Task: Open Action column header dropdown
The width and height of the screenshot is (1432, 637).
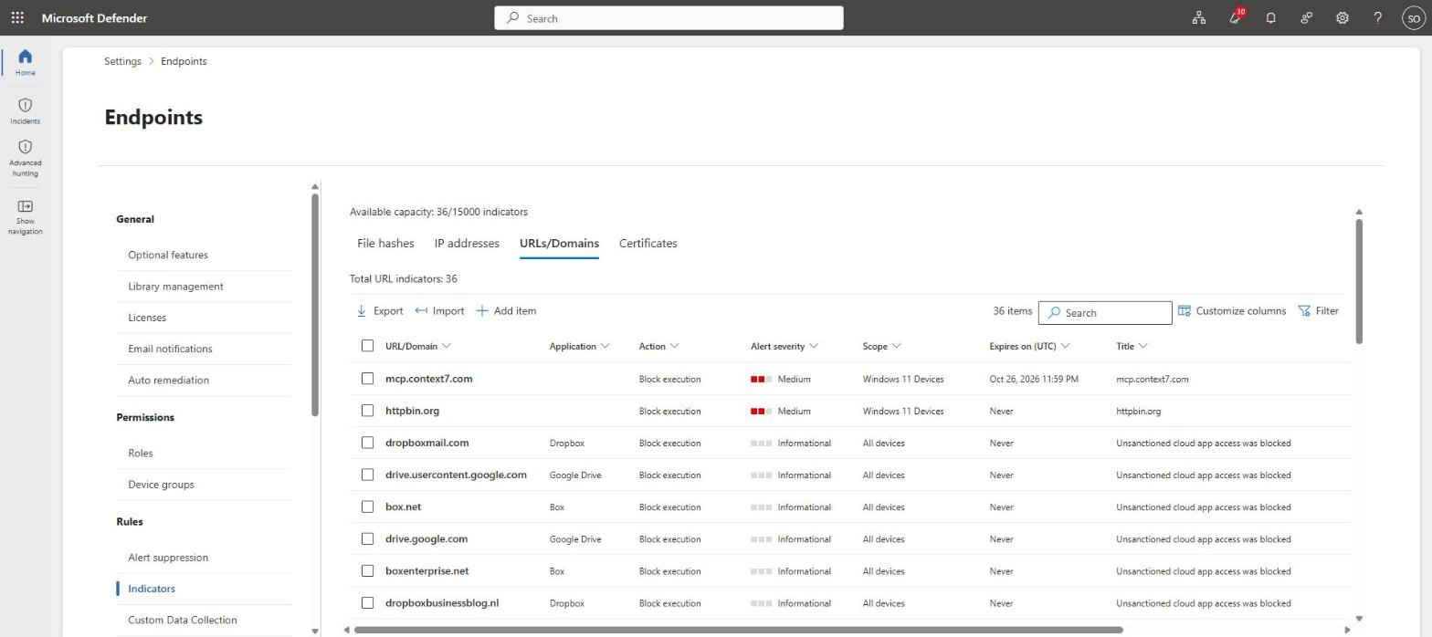Action: 658,346
